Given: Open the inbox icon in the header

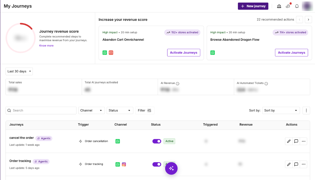Looking at the screenshot, I should pos(279,6).
